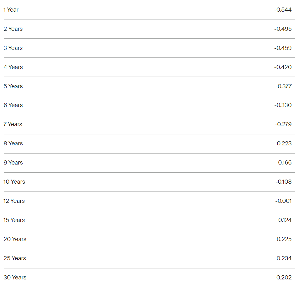Viewport: 299px width, 286px height.
Task: Select the 3 Years row label
Action: (x=13, y=48)
